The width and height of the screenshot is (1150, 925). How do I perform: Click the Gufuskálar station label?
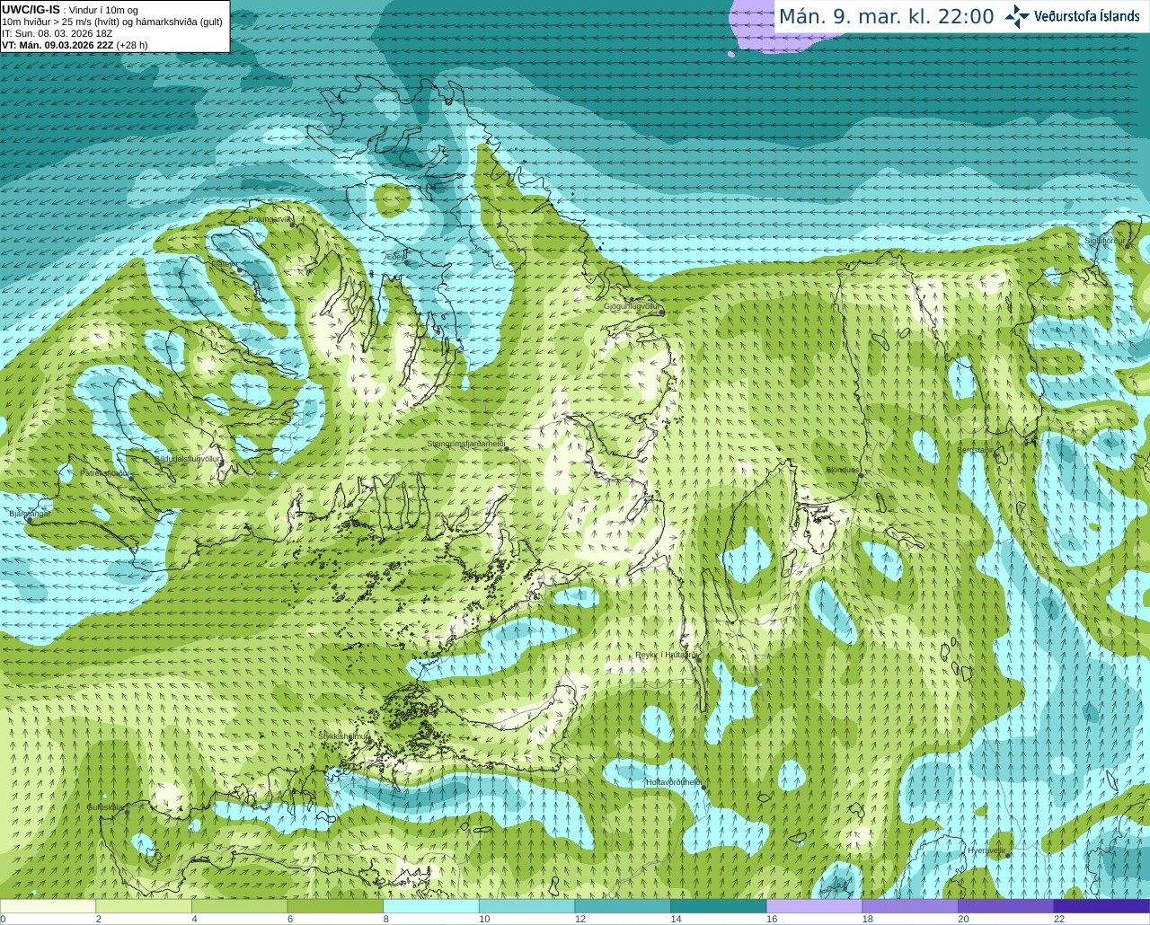[x=105, y=807]
